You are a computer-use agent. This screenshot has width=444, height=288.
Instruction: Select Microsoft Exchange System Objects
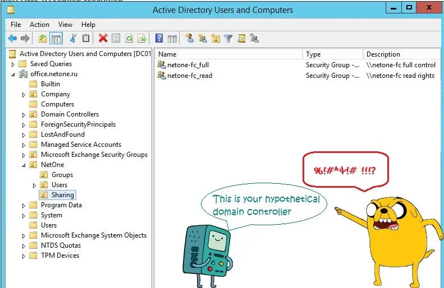[x=94, y=235]
